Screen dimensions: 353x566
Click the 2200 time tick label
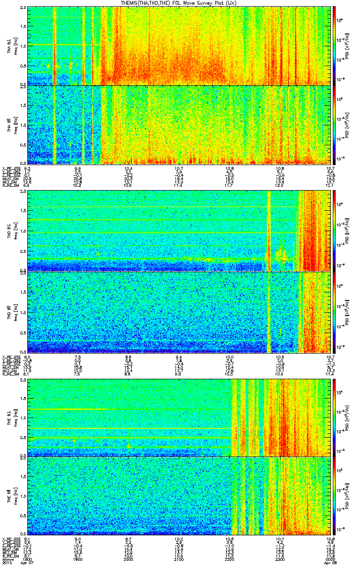(229, 559)
